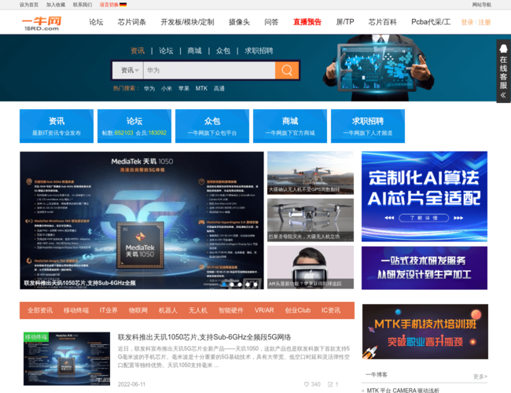Open 问答 navigation item

[271, 22]
